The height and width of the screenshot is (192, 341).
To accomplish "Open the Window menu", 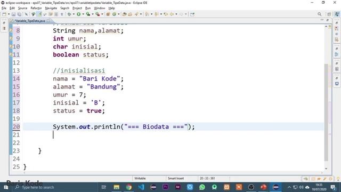I will tap(100, 9).
